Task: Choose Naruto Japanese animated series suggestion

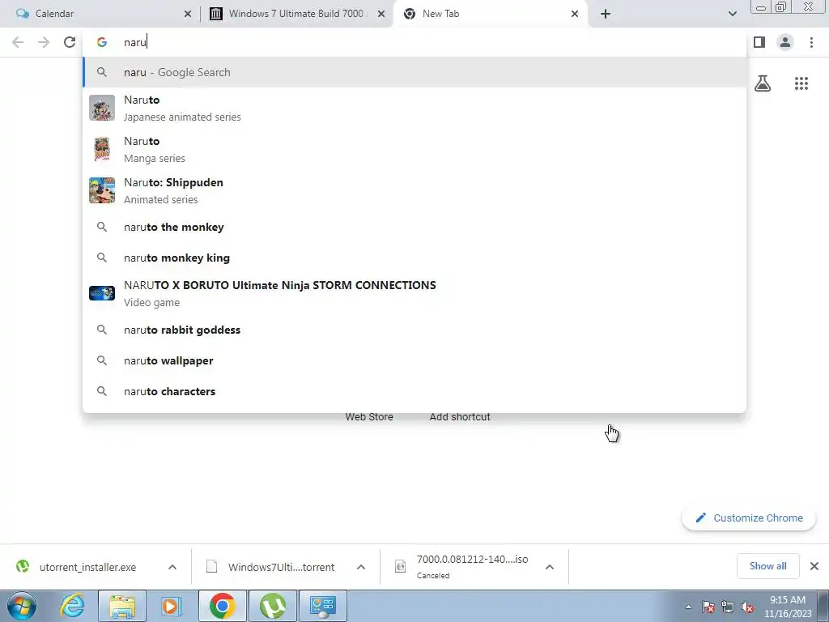Action: (414, 108)
